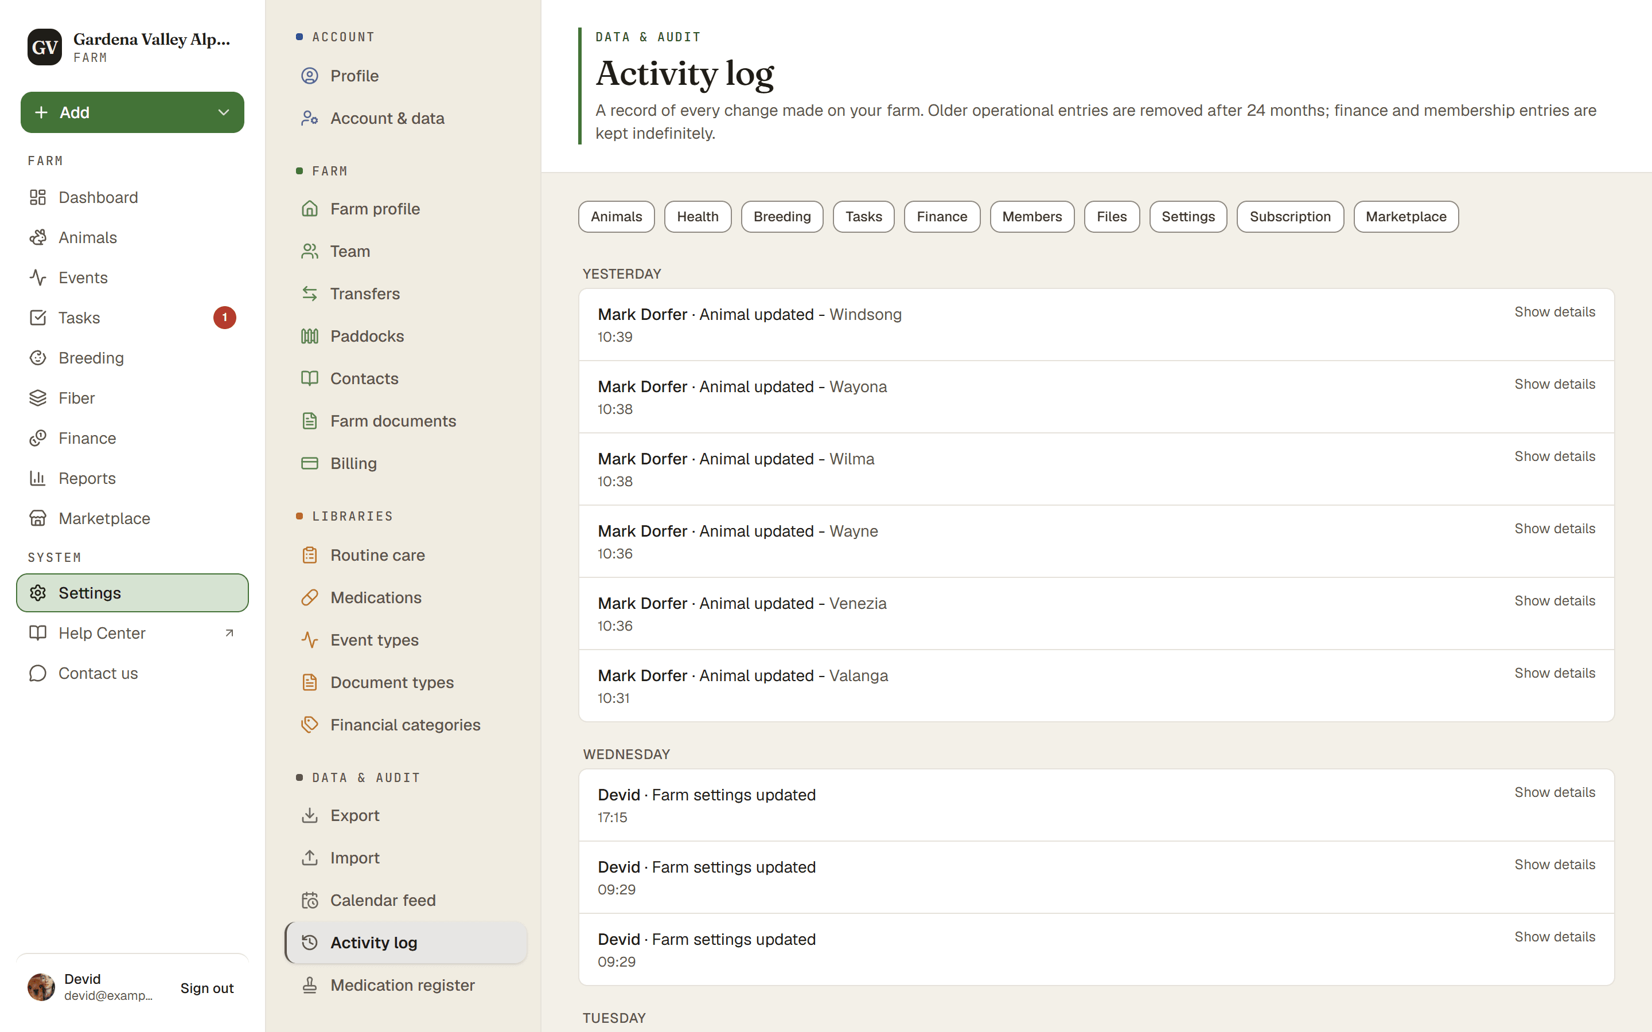Viewport: 1652px width, 1032px height.
Task: Open Document types library
Action: (x=406, y=682)
